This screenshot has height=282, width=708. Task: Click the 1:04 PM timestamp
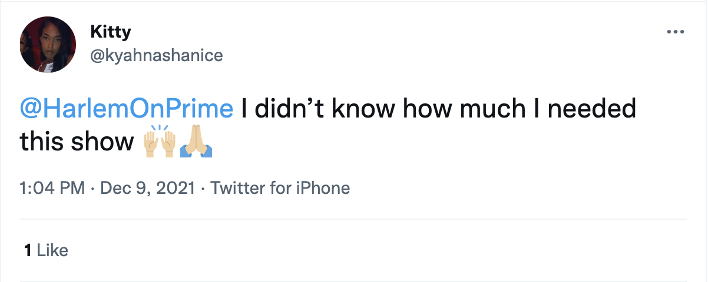[x=54, y=189]
